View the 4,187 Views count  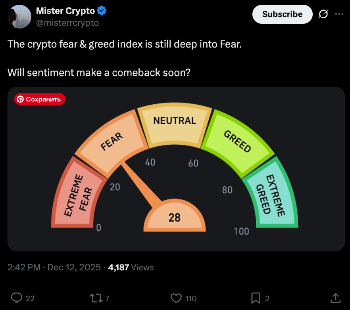(131, 268)
